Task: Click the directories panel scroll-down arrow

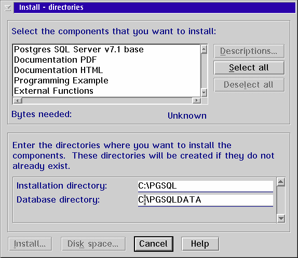Action: [281, 218]
